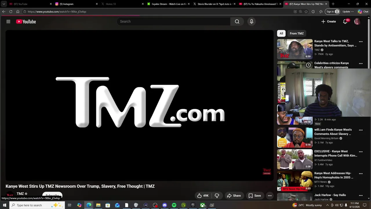Open a new browser tab with plus
Viewport: 371px width, 209px height.
tap(333, 4)
